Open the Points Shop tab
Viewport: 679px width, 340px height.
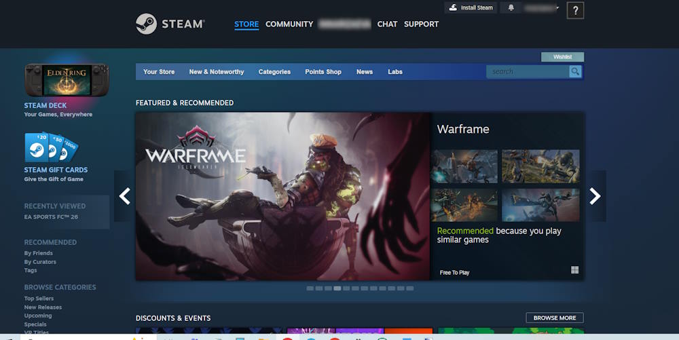323,72
